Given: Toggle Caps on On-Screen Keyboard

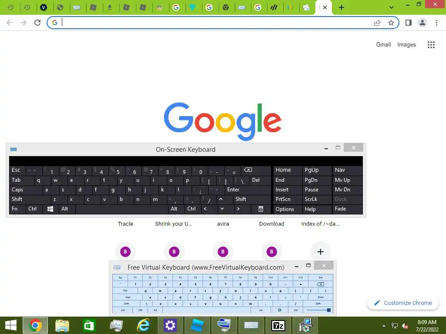Looking at the screenshot, I should [x=26, y=190].
